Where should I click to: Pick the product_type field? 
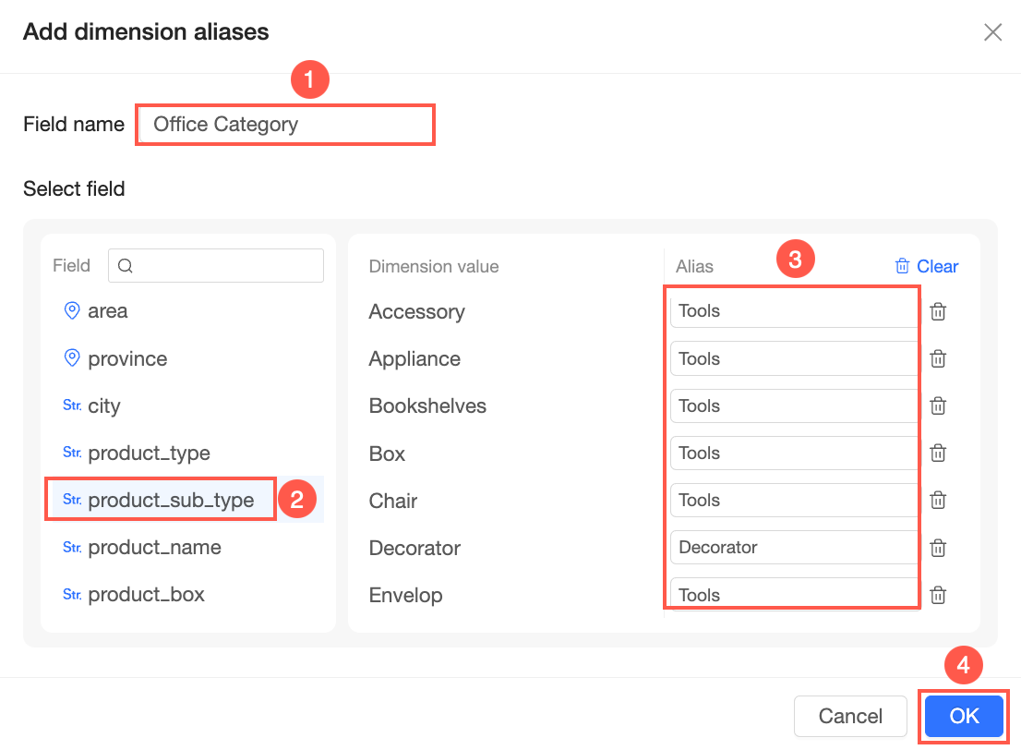click(x=149, y=454)
